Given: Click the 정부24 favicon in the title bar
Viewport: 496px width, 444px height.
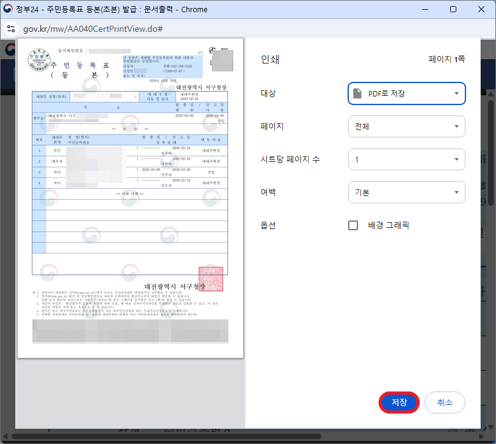Looking at the screenshot, I should (8, 10).
